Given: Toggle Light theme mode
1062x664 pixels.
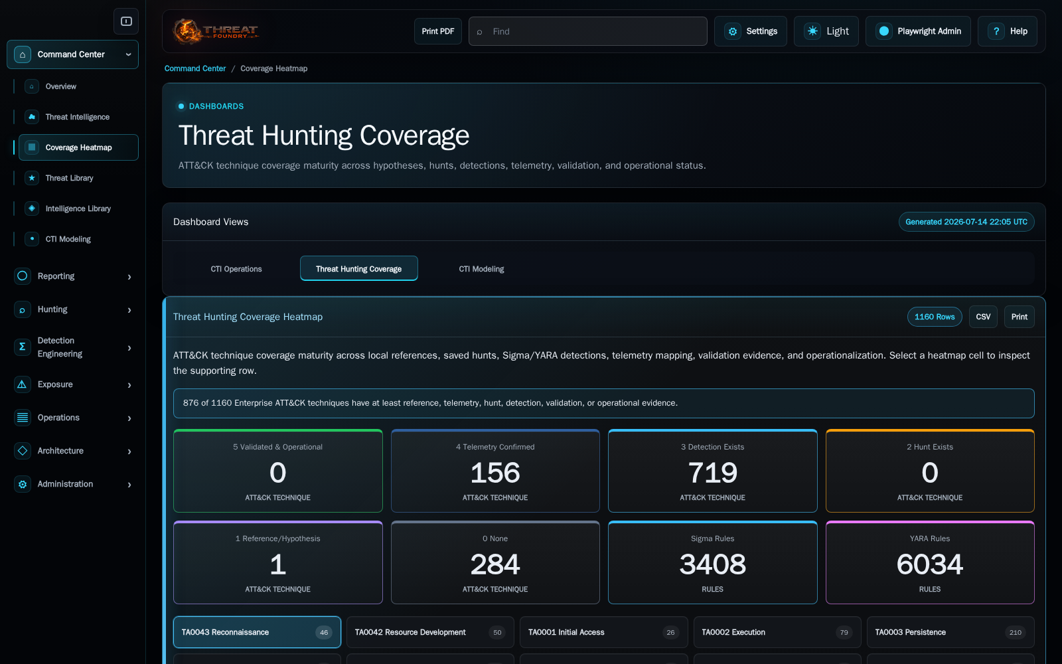Looking at the screenshot, I should click(826, 31).
